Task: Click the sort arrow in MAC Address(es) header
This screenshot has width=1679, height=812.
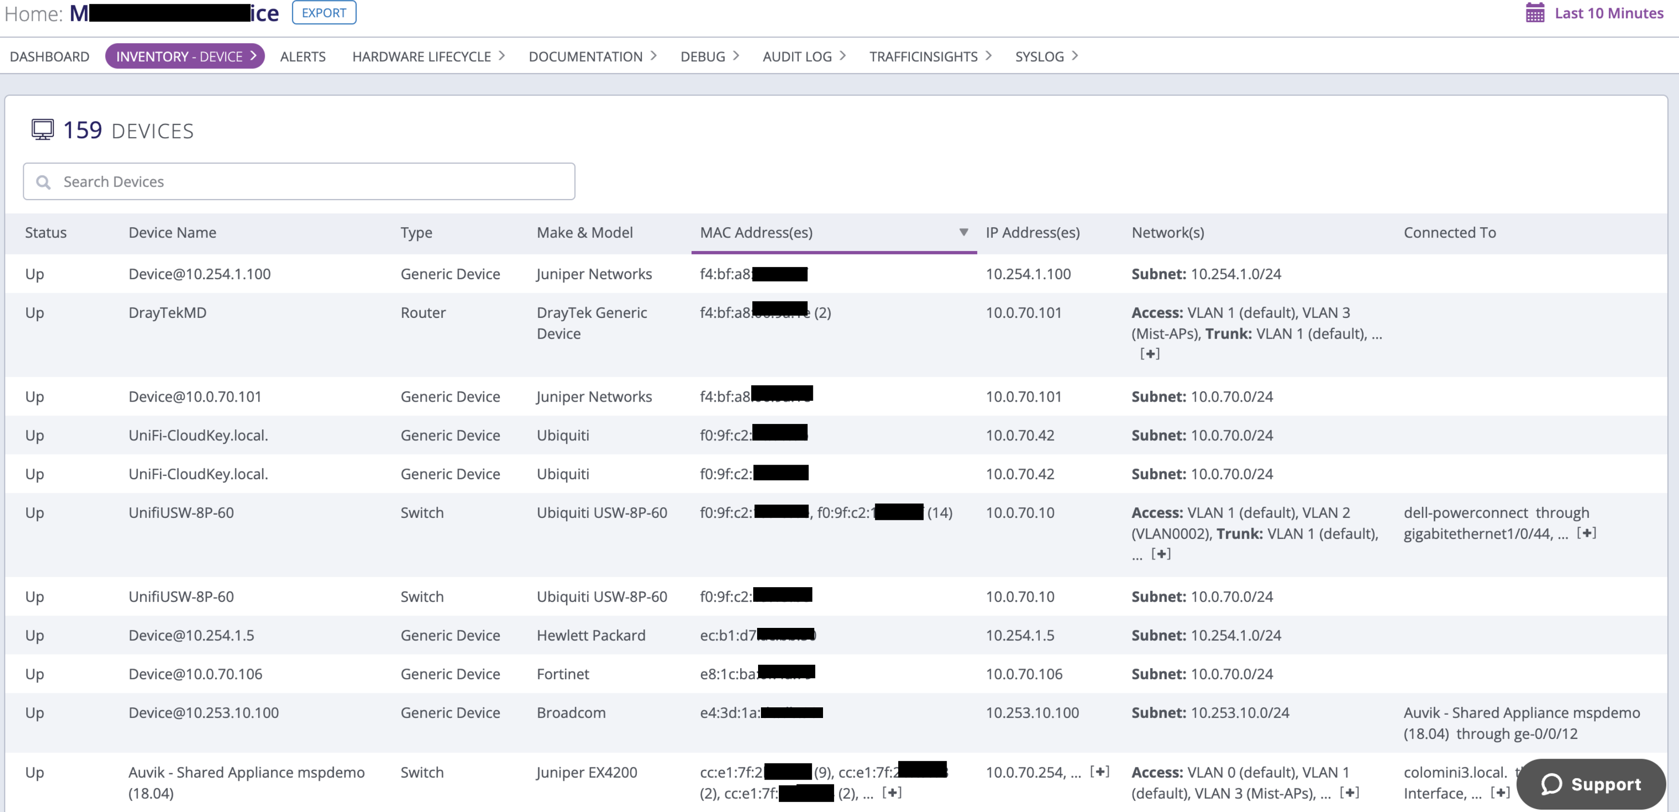Action: click(963, 232)
